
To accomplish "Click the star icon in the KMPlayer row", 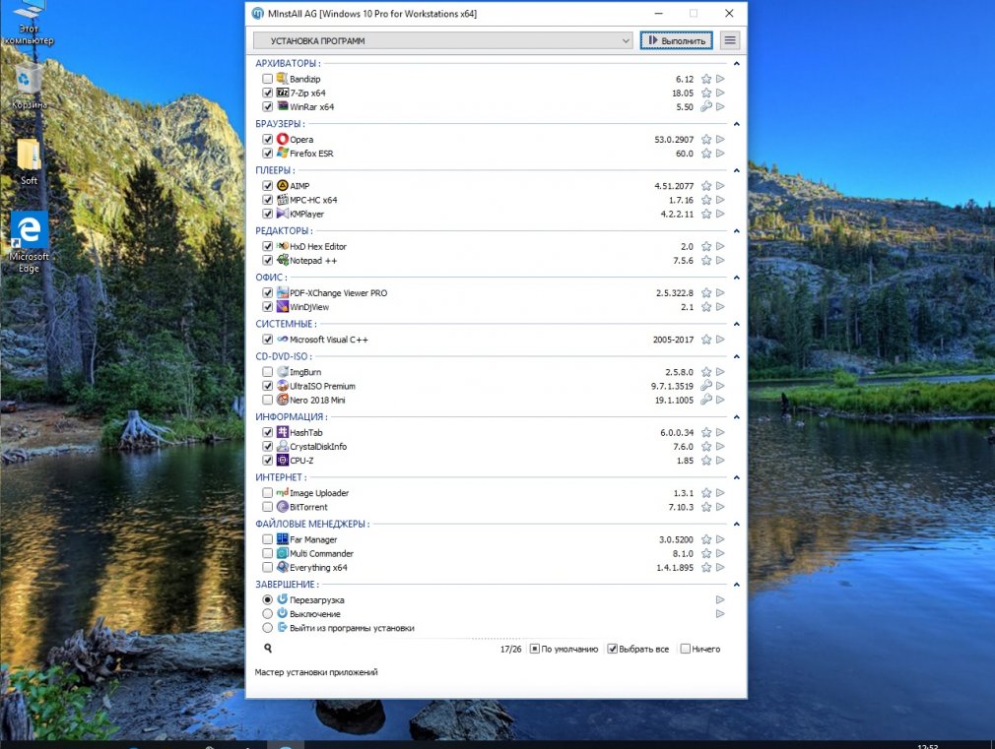I will tap(706, 215).
